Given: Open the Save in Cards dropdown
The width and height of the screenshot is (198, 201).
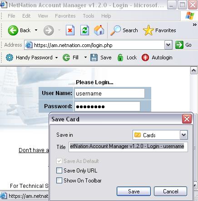Looking at the screenshot, I should tap(184, 135).
